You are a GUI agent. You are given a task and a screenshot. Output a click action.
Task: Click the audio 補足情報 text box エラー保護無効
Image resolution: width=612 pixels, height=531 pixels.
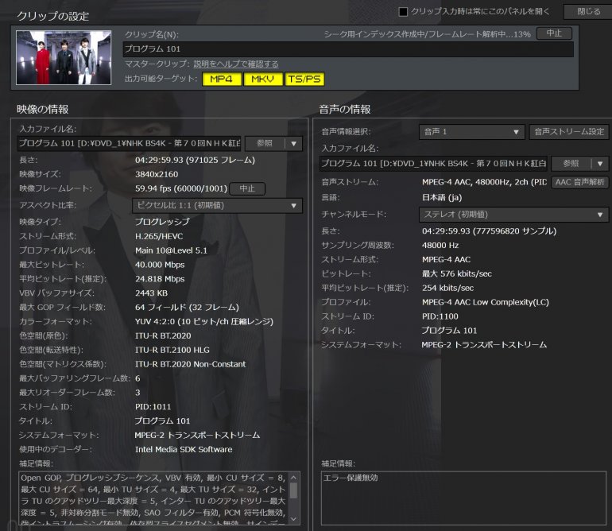click(463, 498)
